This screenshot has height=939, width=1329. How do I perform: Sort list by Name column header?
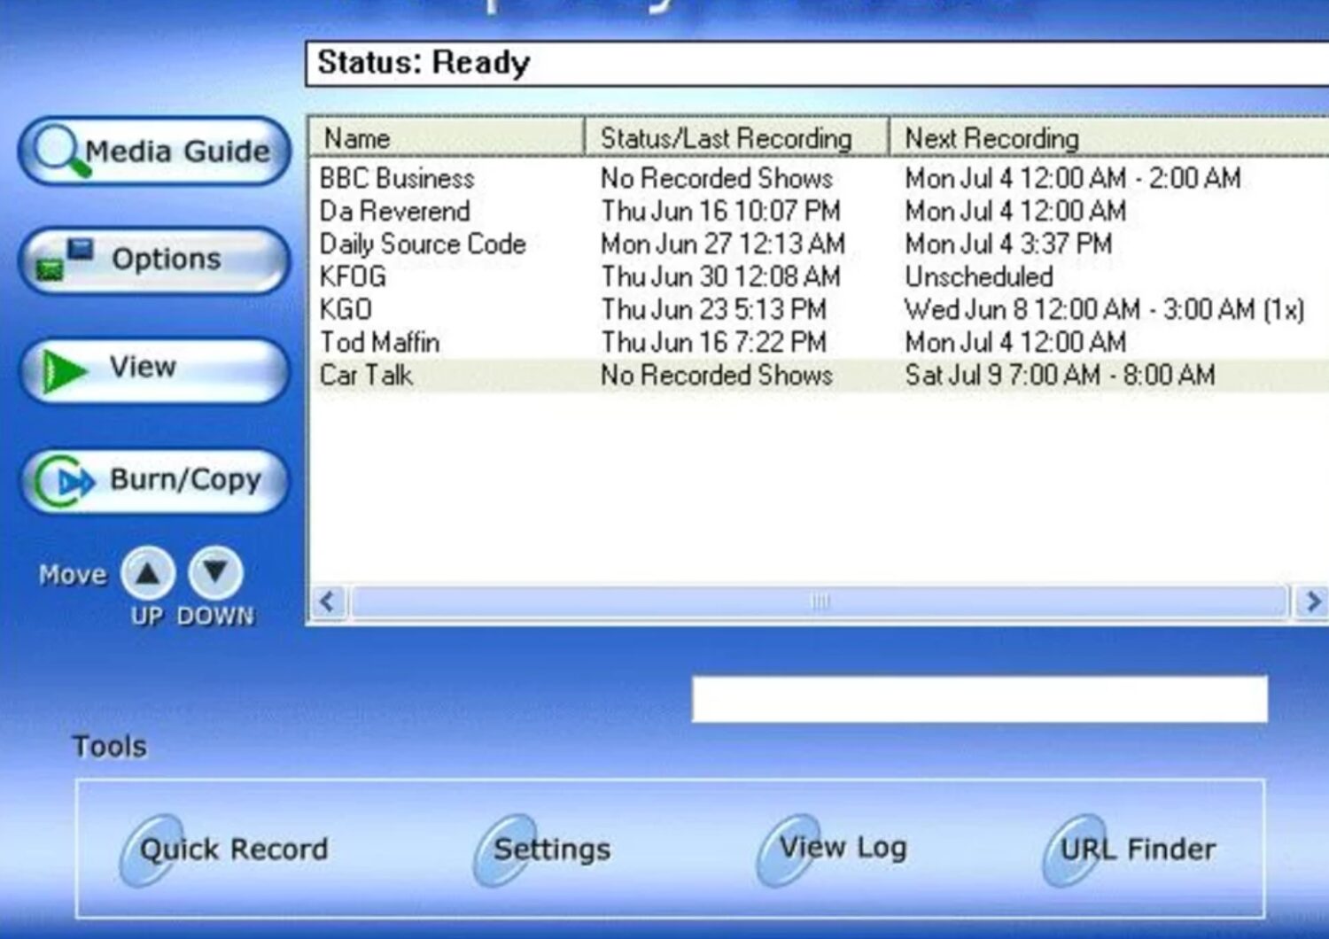[x=446, y=138]
